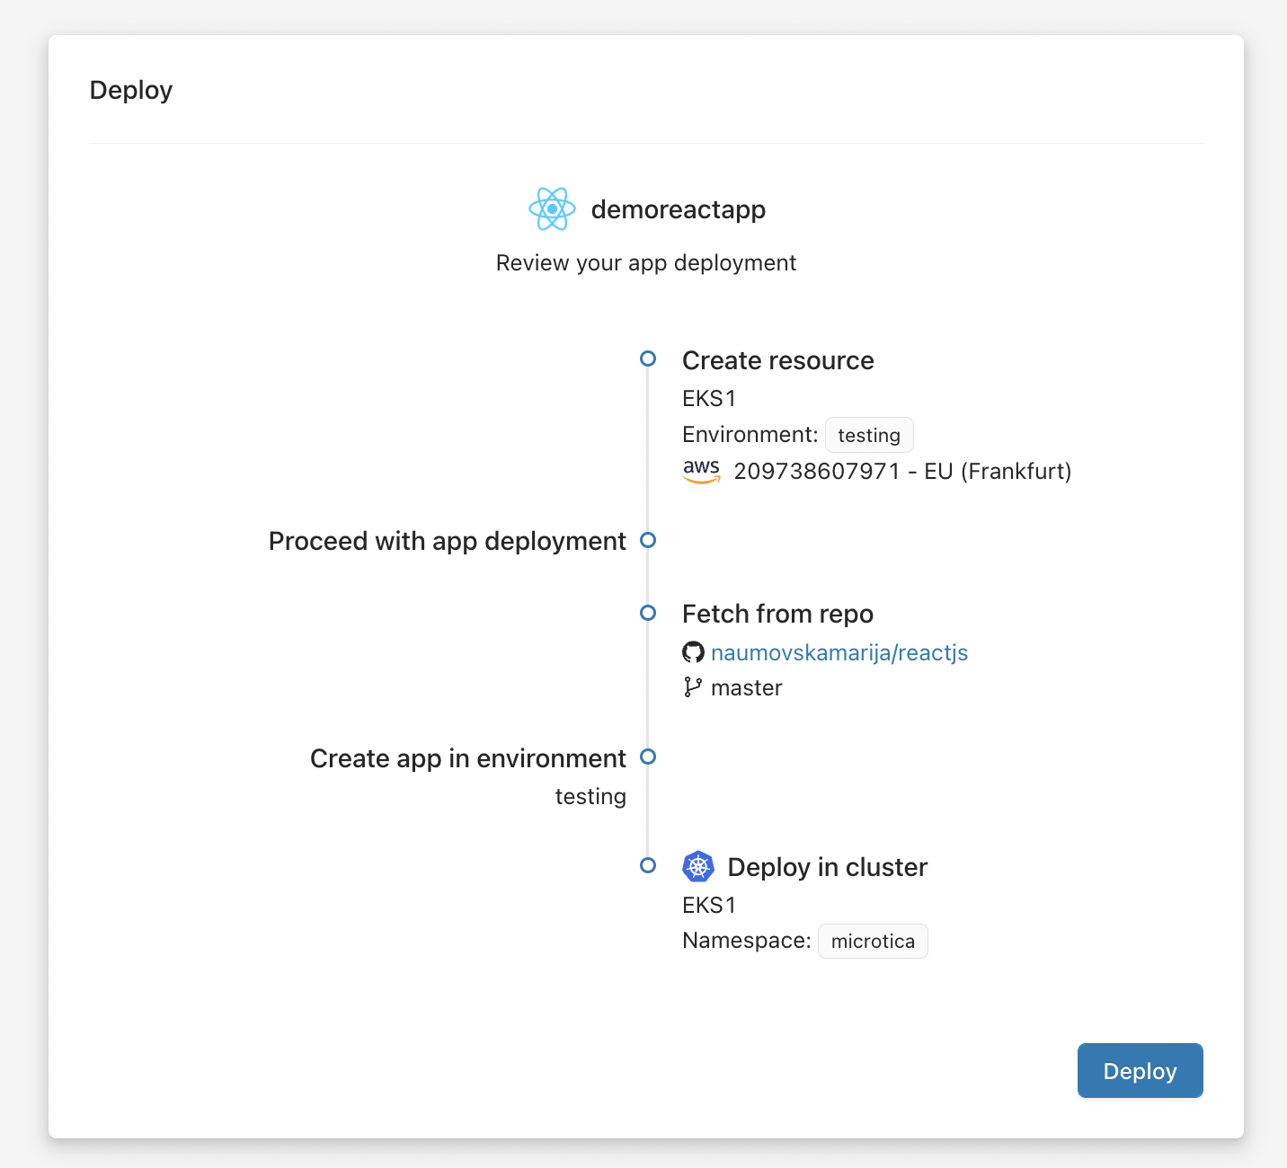Click the Proceed with app deployment circle
Viewport: 1287px width, 1168px height.
[647, 540]
